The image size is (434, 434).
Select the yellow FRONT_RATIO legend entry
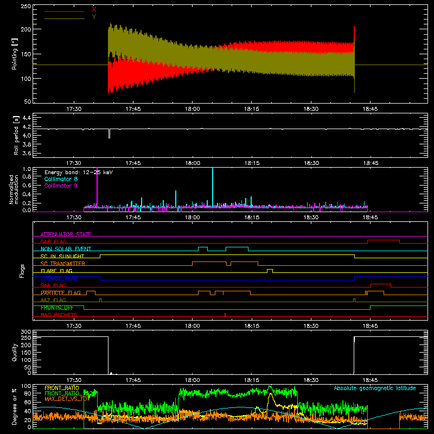(x=62, y=388)
